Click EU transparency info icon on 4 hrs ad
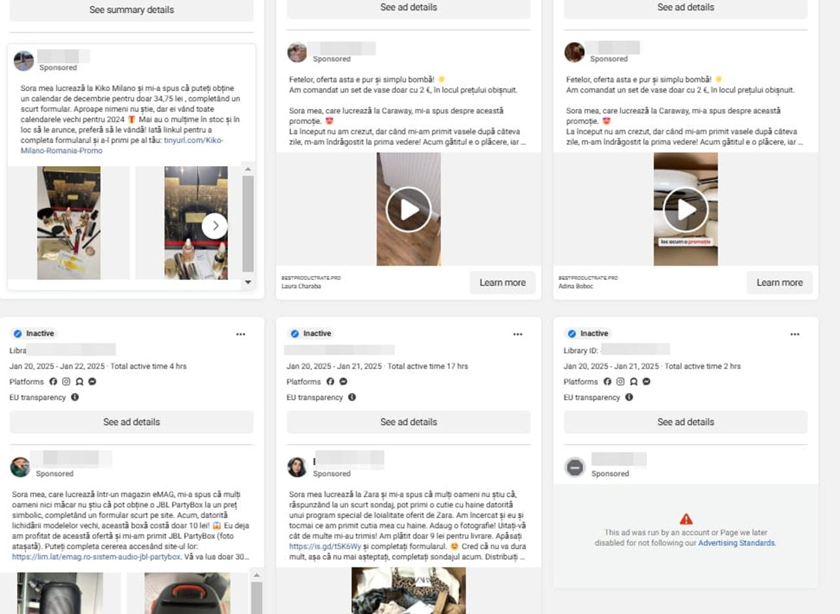Image resolution: width=840 pixels, height=614 pixels. (x=75, y=398)
